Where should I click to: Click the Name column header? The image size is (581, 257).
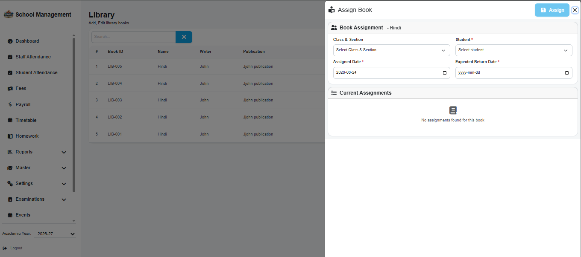pos(163,52)
